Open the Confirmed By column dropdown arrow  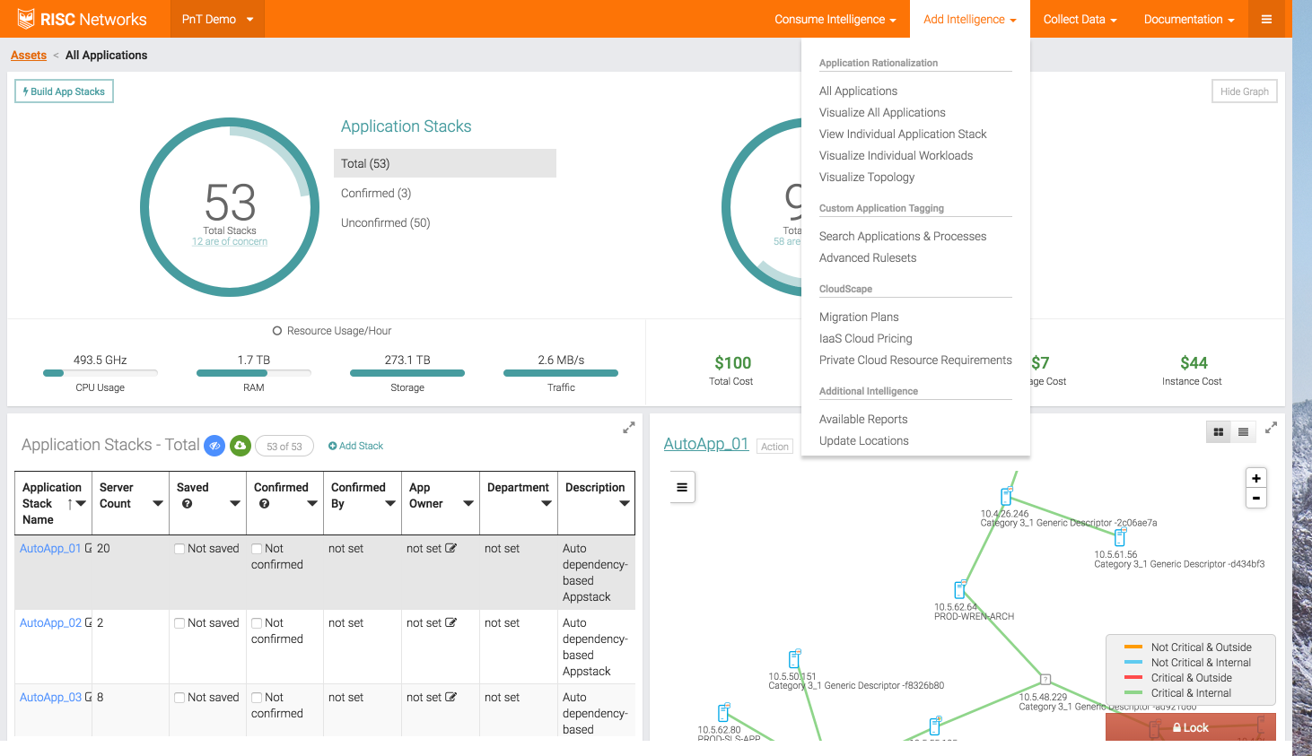(x=390, y=504)
